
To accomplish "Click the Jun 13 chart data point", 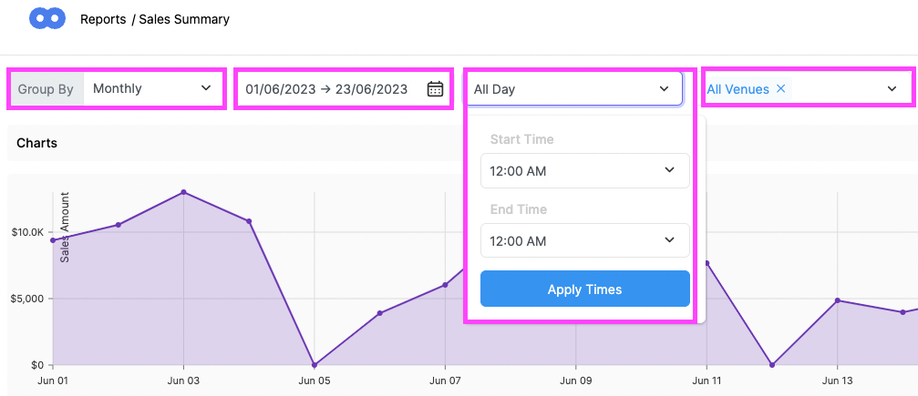I will (x=837, y=300).
